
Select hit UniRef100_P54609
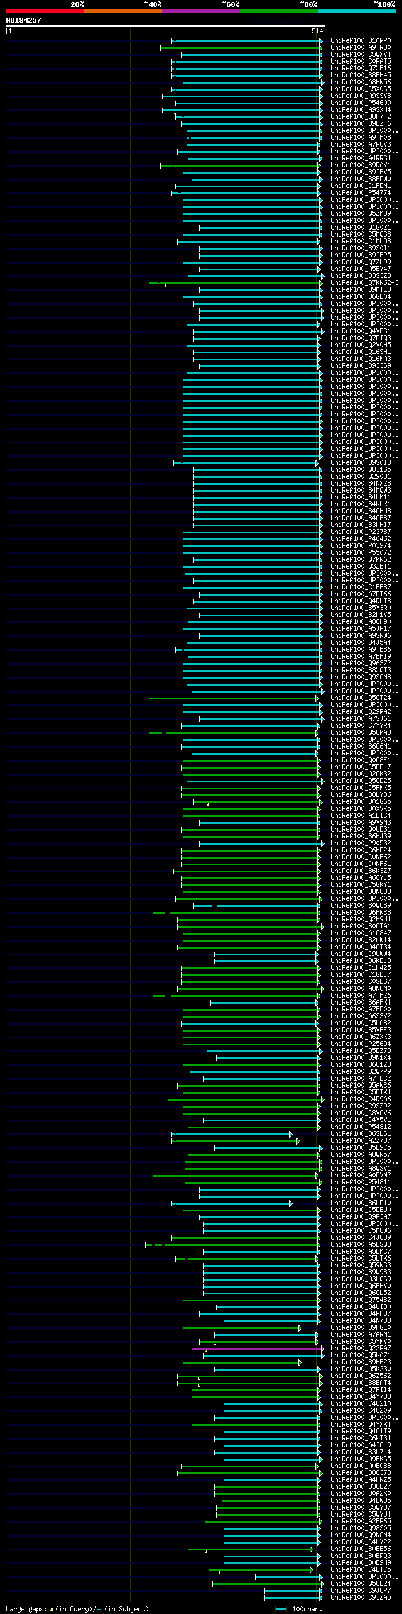pyautogui.click(x=361, y=103)
